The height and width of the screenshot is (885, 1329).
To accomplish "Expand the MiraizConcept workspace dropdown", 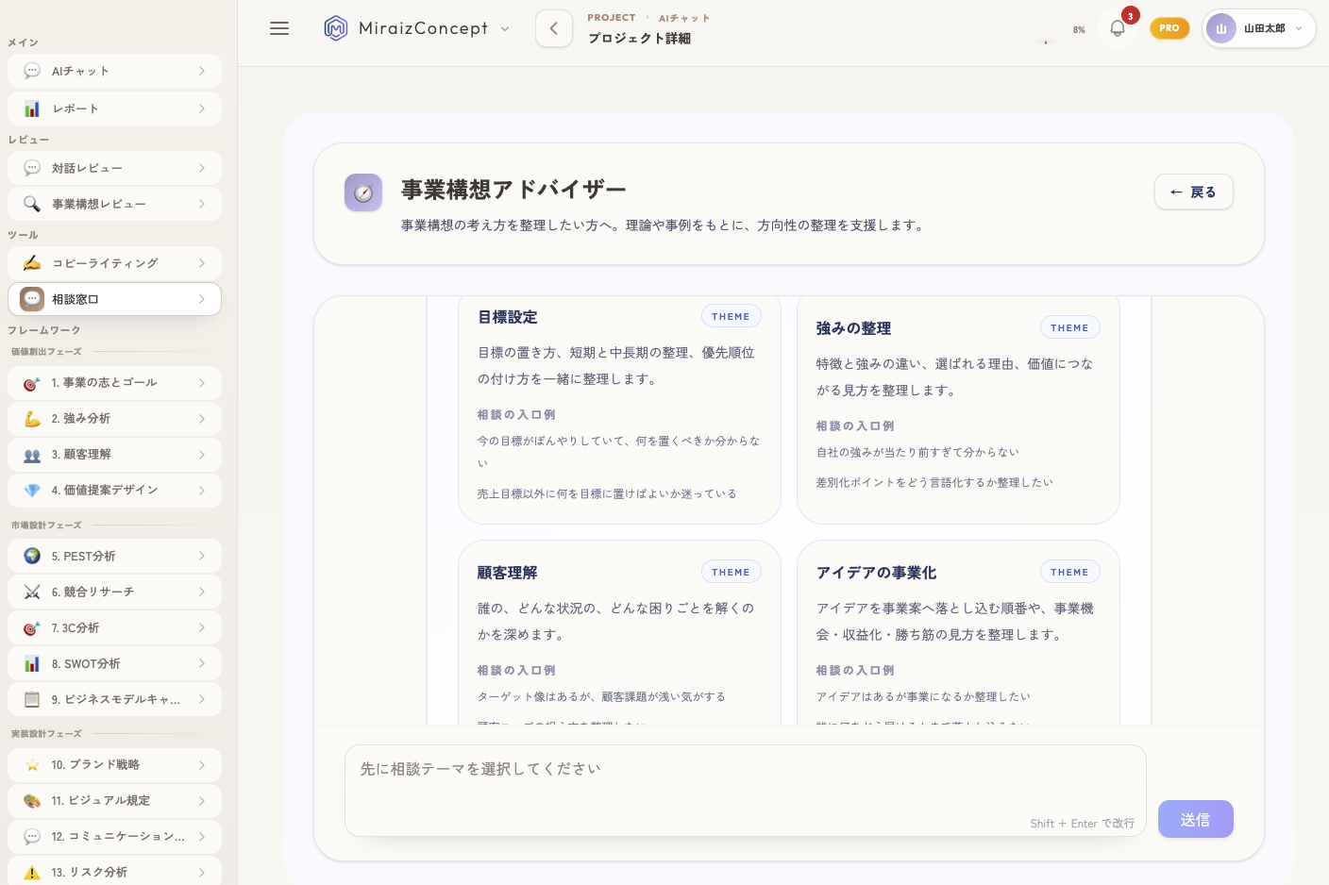I will coord(505,29).
